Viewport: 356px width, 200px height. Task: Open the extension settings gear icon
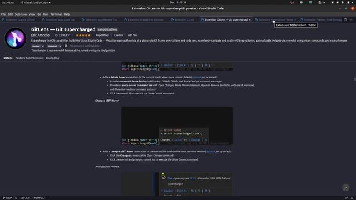[x=66, y=46]
